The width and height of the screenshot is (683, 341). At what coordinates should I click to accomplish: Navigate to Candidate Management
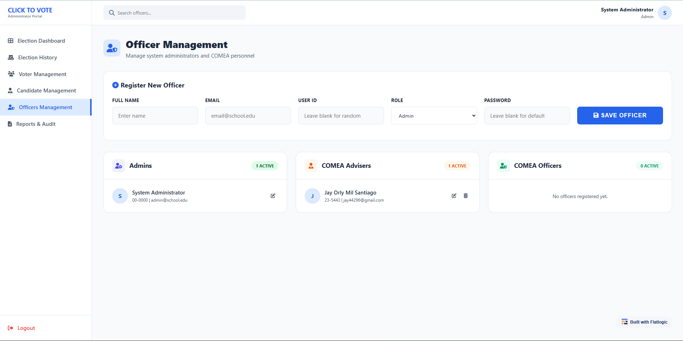pyautogui.click(x=46, y=91)
